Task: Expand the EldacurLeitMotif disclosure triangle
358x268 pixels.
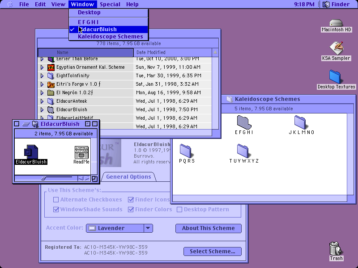Action: pyautogui.click(x=42, y=118)
